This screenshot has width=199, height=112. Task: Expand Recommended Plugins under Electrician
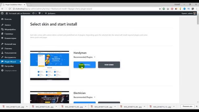tap(84, 97)
